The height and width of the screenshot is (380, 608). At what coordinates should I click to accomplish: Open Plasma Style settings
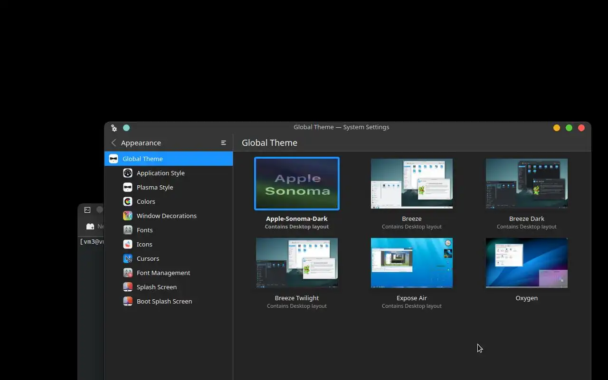tap(169, 187)
